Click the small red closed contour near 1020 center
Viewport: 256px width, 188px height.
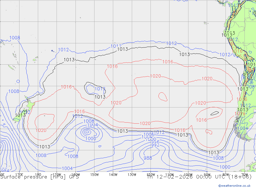163,96
